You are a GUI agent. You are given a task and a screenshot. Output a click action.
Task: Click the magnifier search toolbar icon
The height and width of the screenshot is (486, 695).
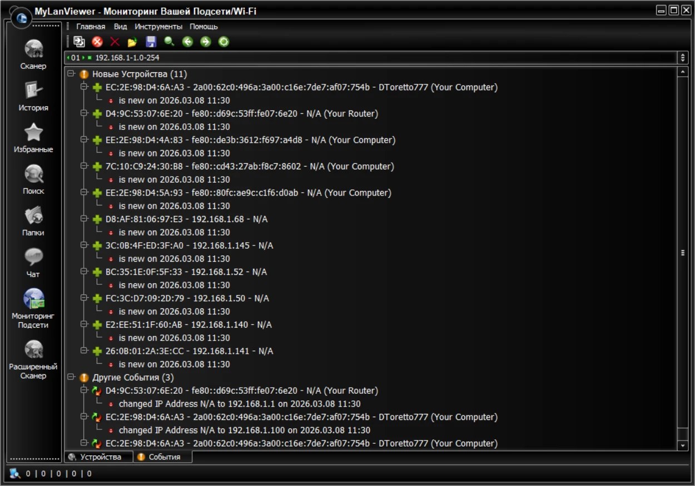coord(169,42)
